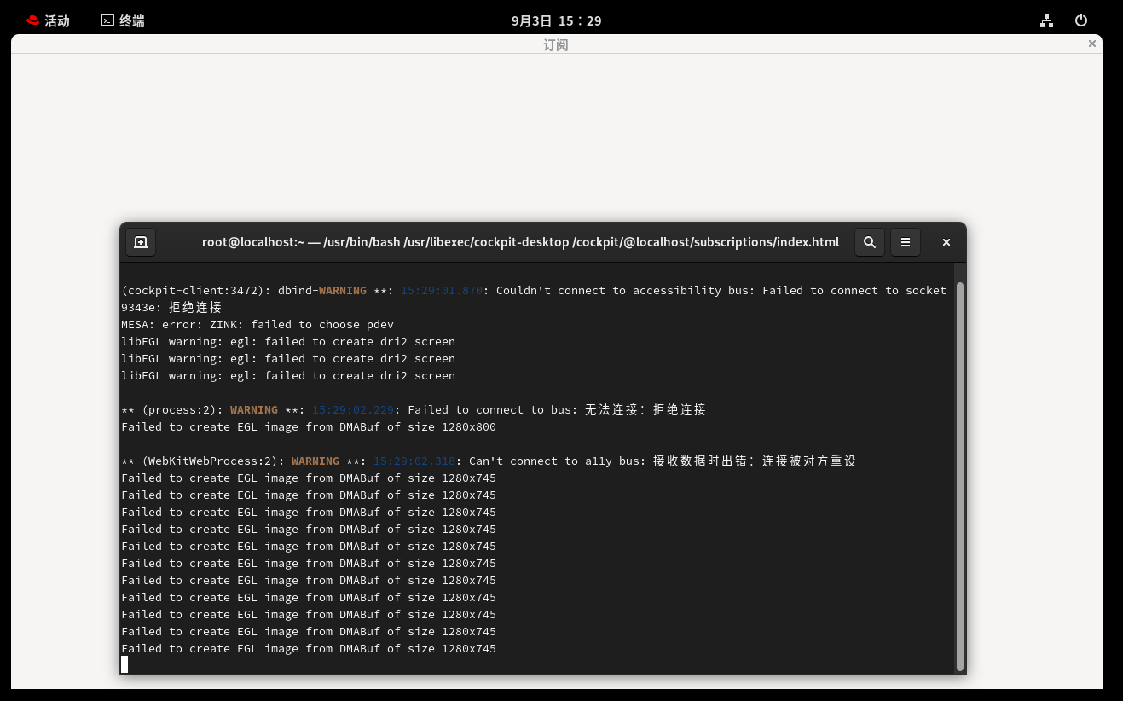Click the power icon in top bar
The image size is (1123, 701).
pyautogui.click(x=1081, y=20)
